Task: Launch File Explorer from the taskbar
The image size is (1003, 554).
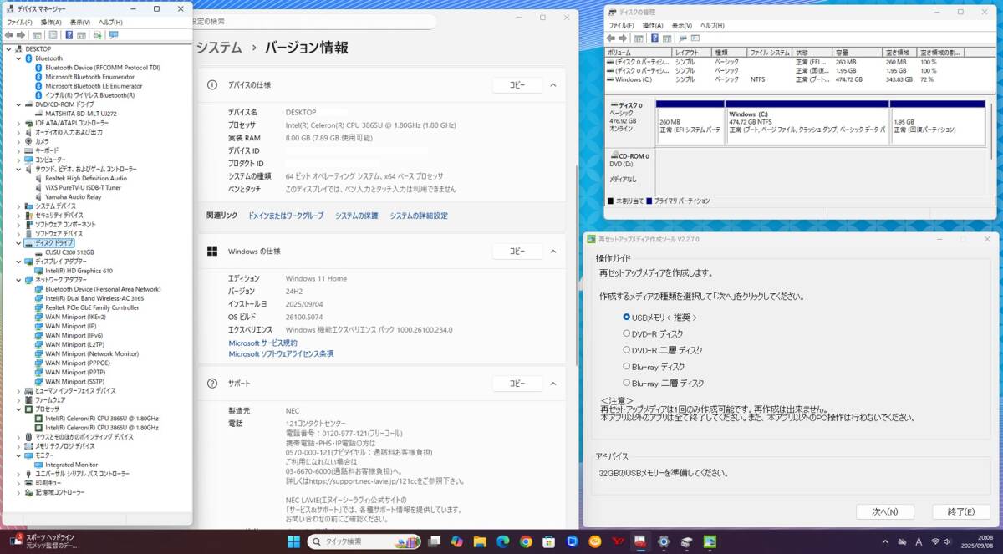Action: tap(480, 541)
